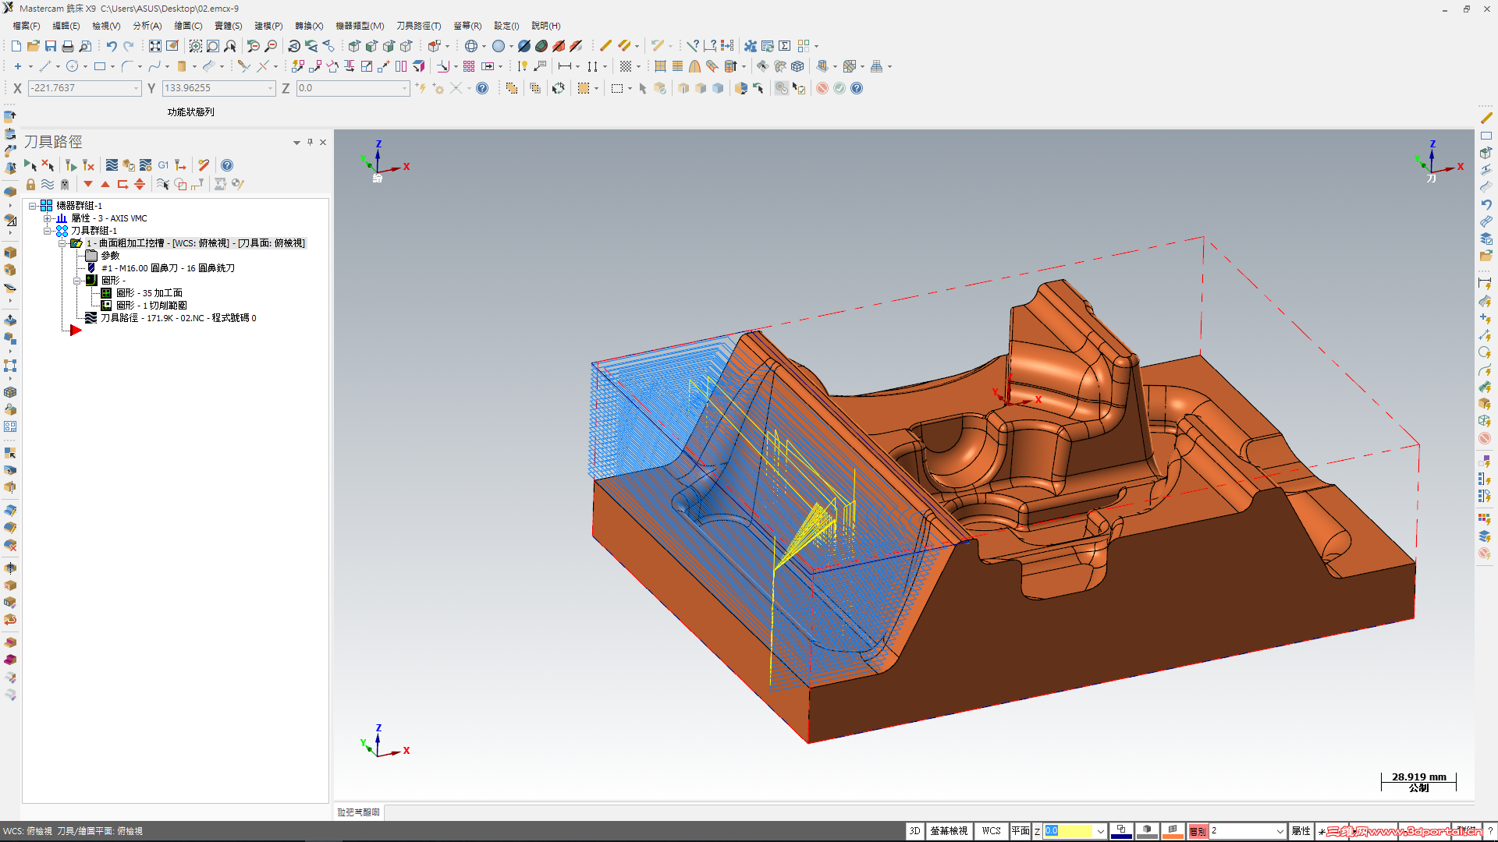The height and width of the screenshot is (842, 1498).
Task: Collapse the 機器群組-1 tree node
Action: pos(33,206)
